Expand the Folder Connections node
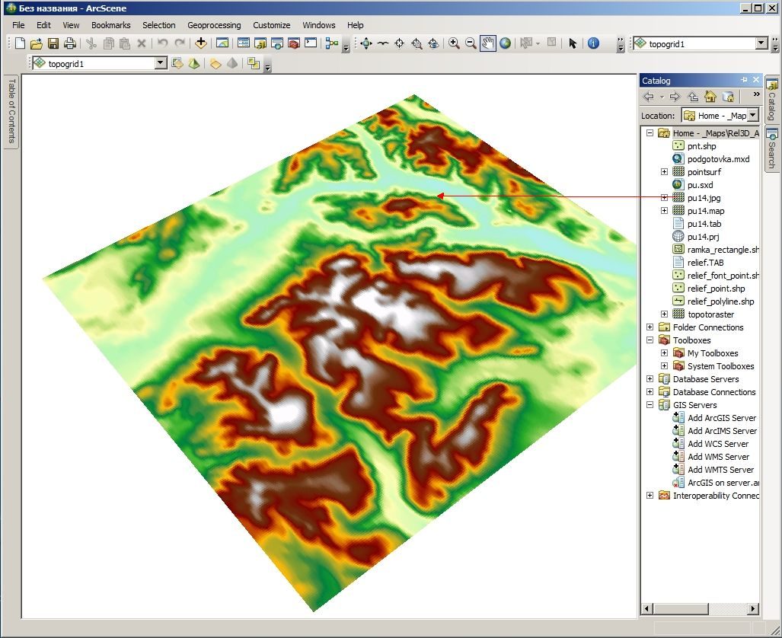The image size is (782, 638). pos(650,327)
